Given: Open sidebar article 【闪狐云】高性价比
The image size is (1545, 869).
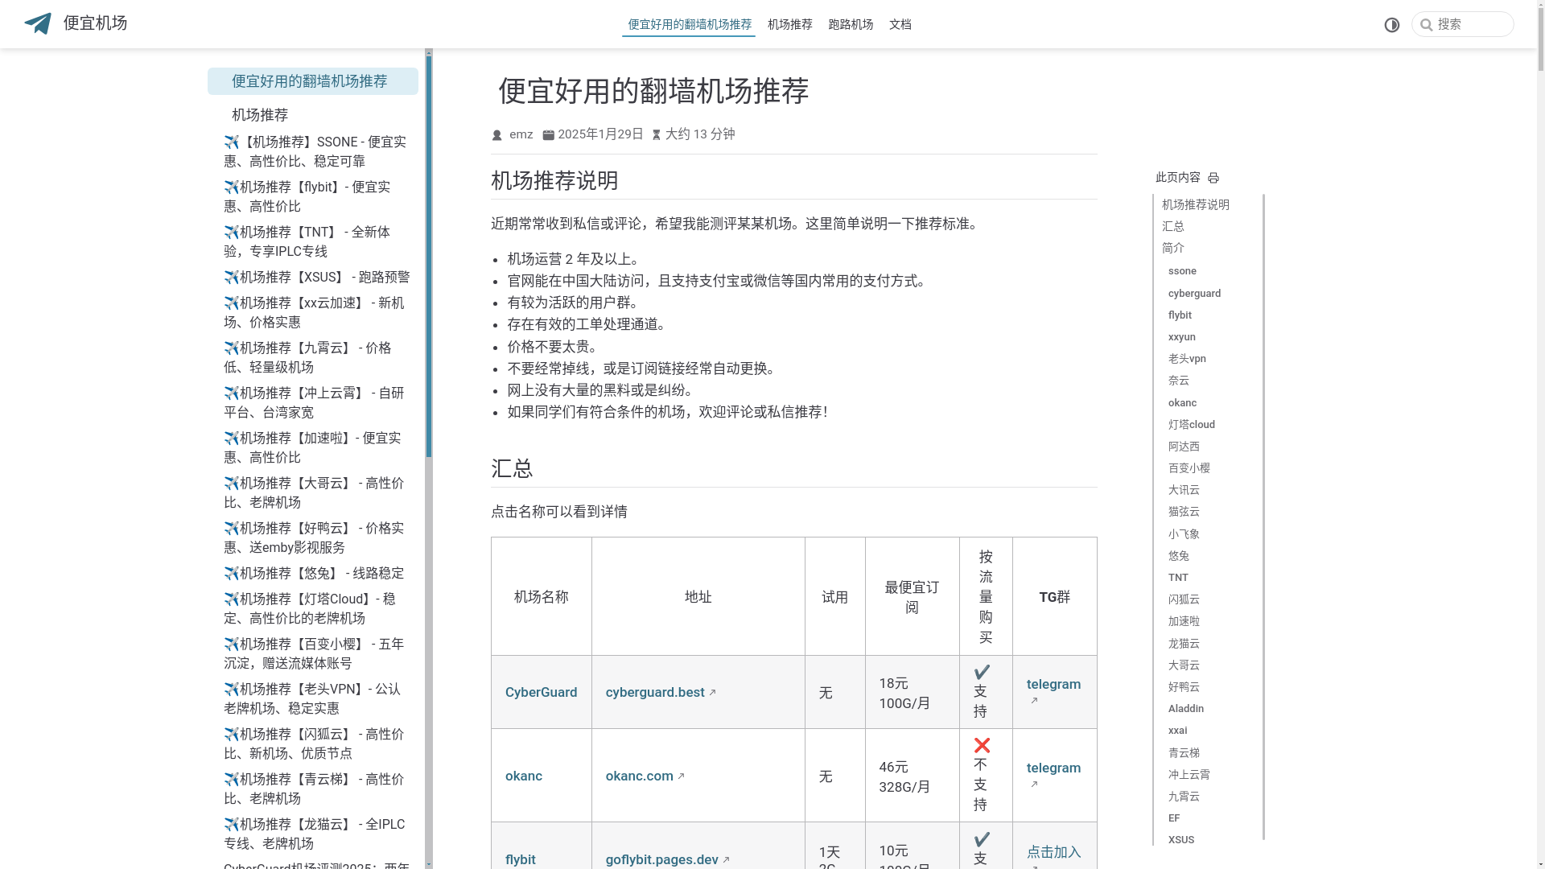Looking at the screenshot, I should pos(317,743).
